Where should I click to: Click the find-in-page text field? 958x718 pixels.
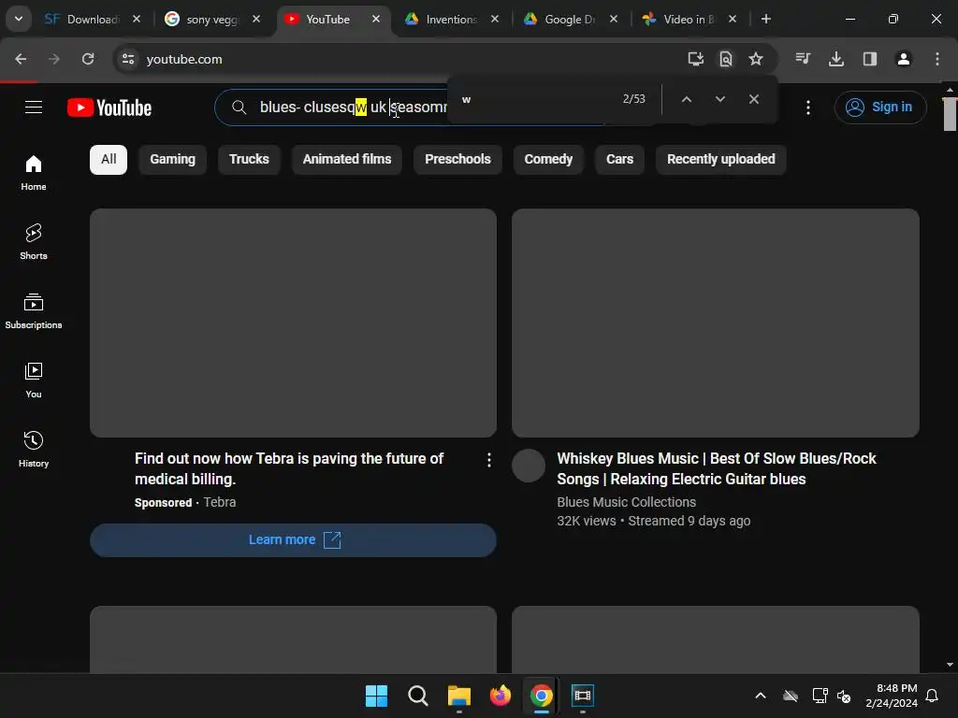tap(538, 99)
